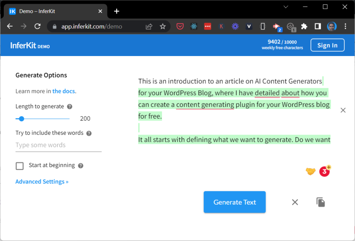Open a new browser tab
The width and height of the screenshot is (355, 241).
pyautogui.click(x=116, y=11)
